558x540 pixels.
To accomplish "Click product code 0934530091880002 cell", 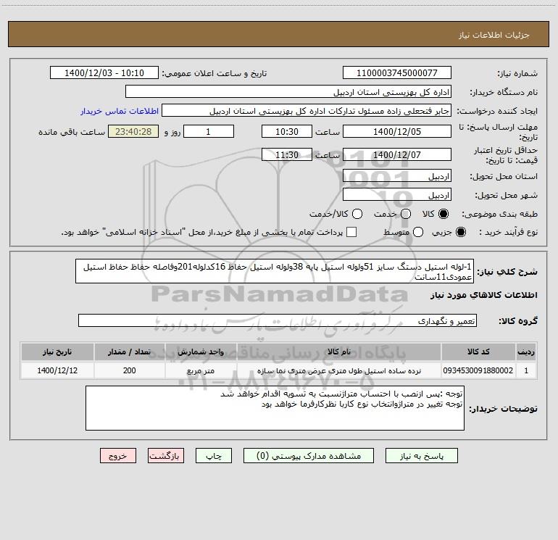I will point(478,370).
